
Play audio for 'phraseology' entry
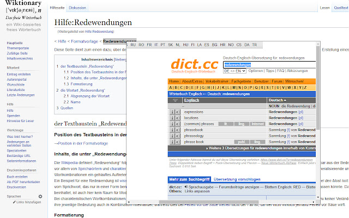tap(177, 136)
